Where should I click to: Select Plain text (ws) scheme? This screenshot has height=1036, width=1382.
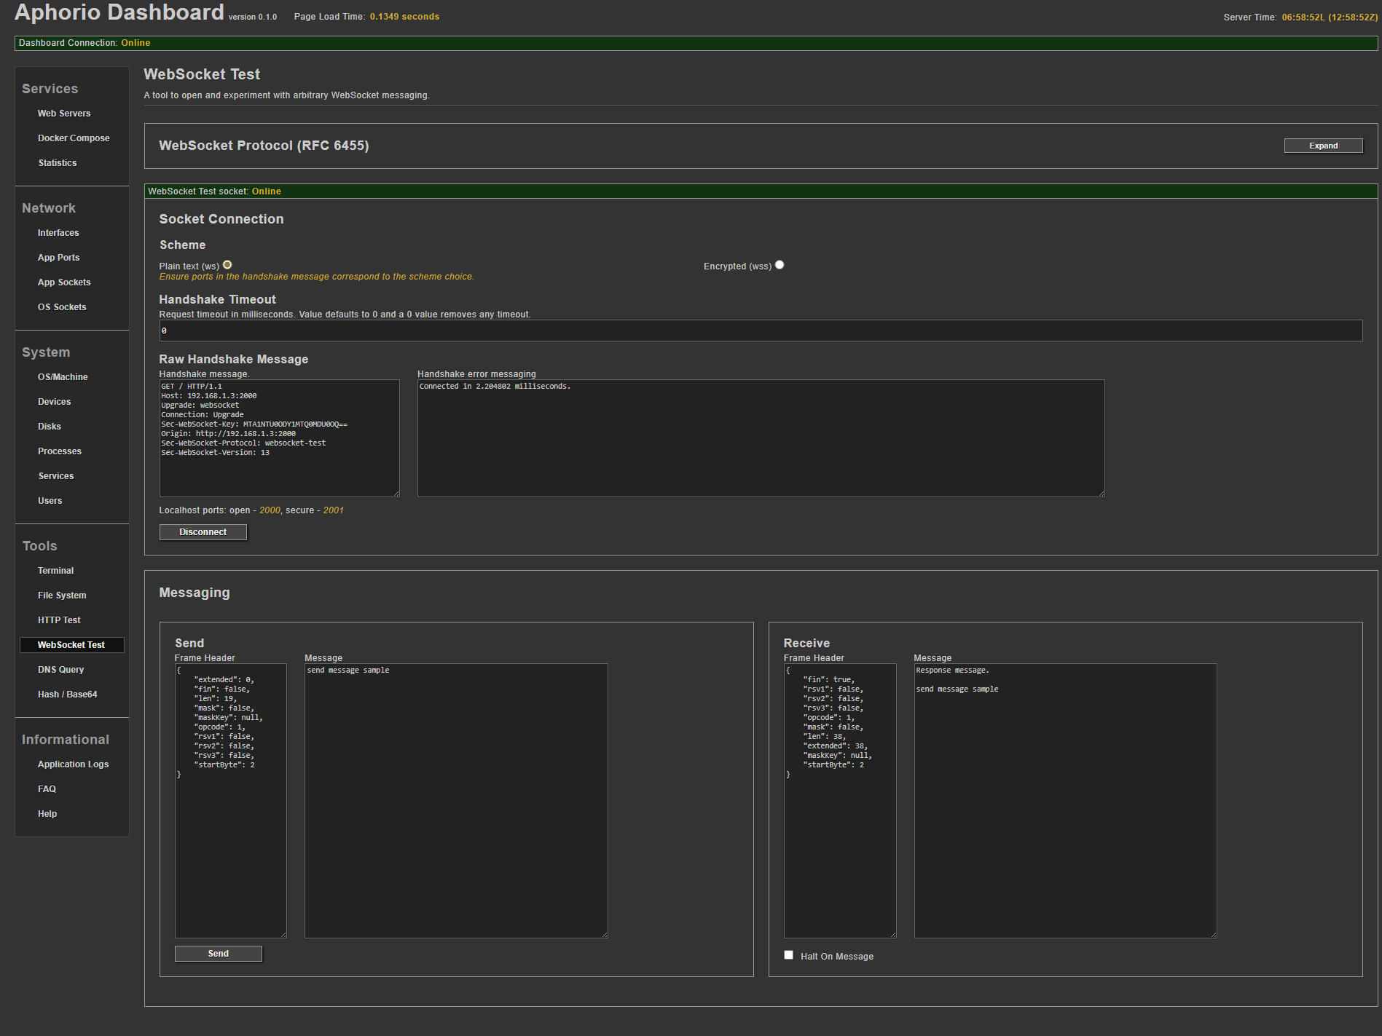pos(227,265)
